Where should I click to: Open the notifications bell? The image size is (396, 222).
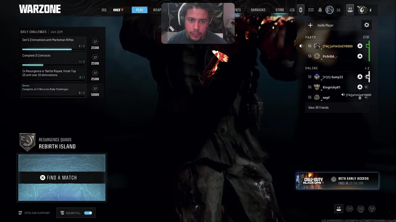pos(320,10)
